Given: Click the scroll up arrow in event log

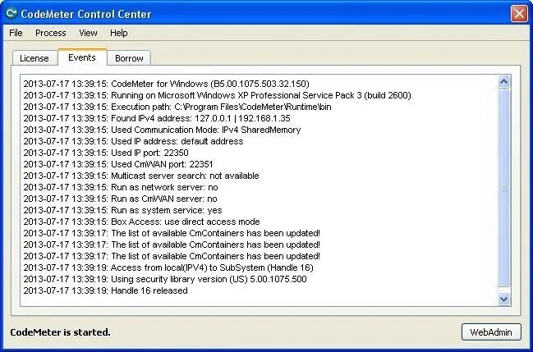Looking at the screenshot, I should coord(503,81).
